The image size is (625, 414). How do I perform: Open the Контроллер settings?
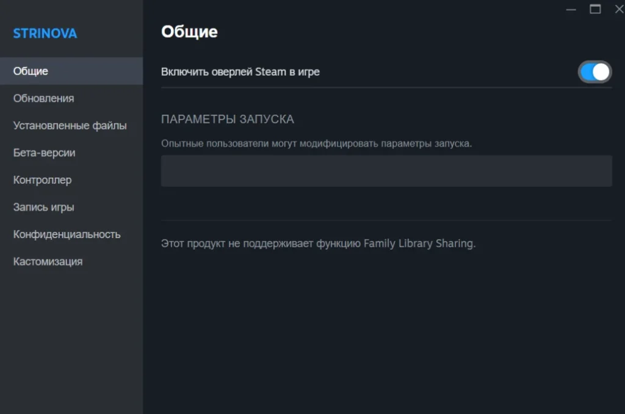42,180
